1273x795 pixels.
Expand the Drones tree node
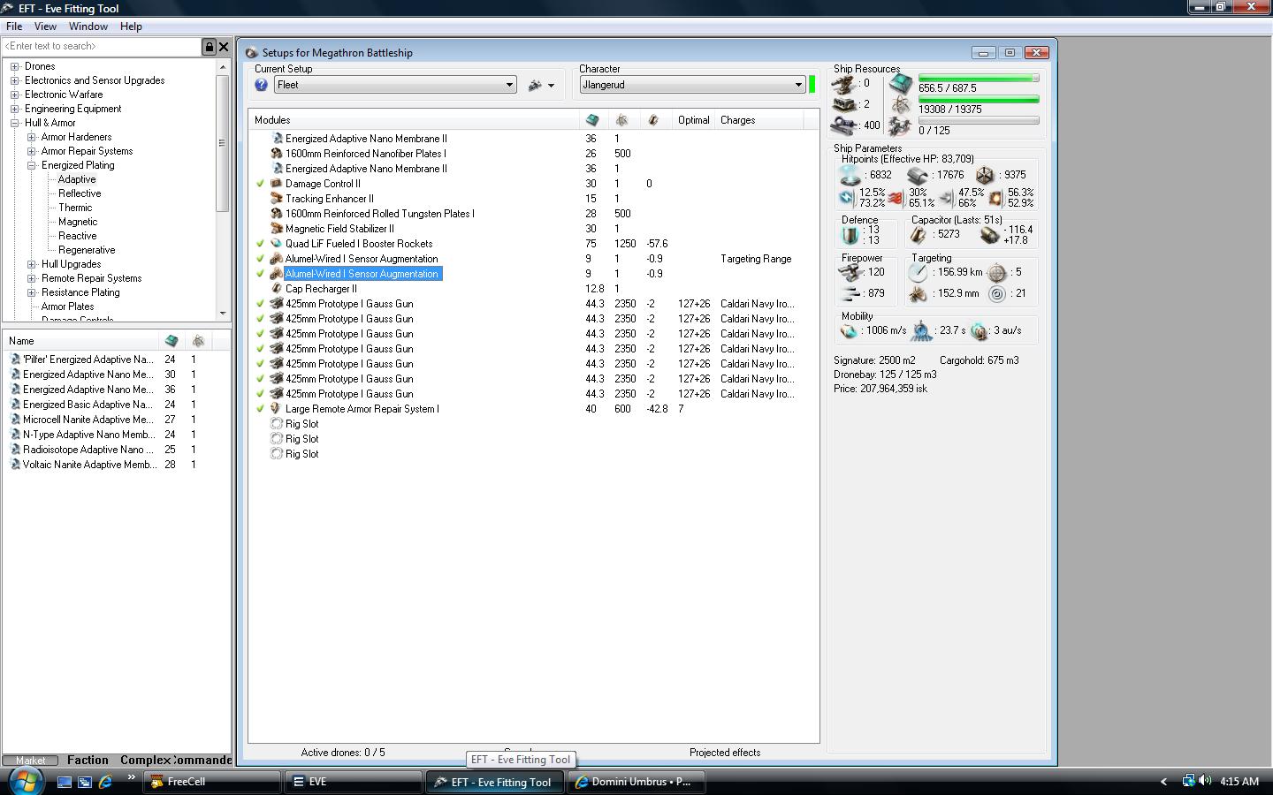15,66
